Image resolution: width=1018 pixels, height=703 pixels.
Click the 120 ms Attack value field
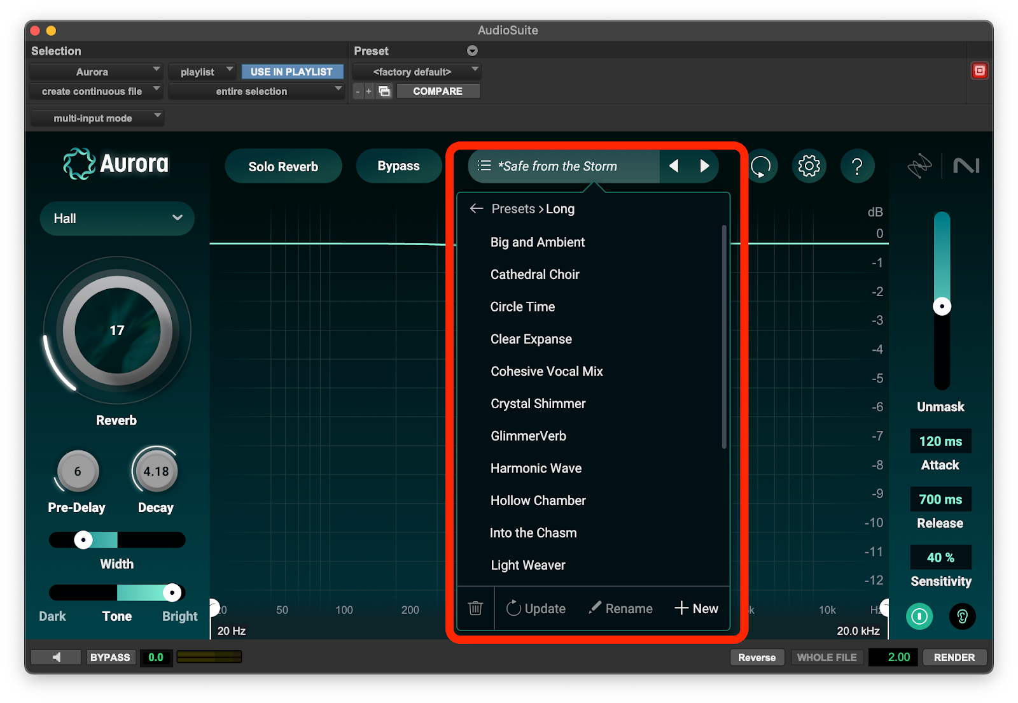pos(940,441)
